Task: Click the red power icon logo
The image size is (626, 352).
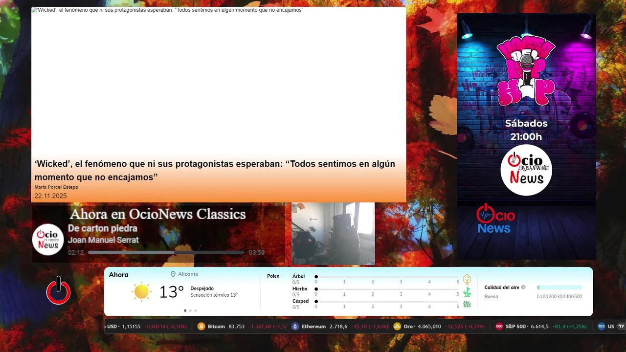Action: click(59, 290)
